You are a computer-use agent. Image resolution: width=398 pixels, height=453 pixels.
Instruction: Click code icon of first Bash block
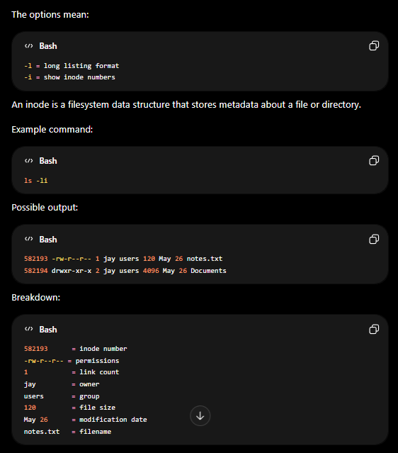click(x=28, y=46)
